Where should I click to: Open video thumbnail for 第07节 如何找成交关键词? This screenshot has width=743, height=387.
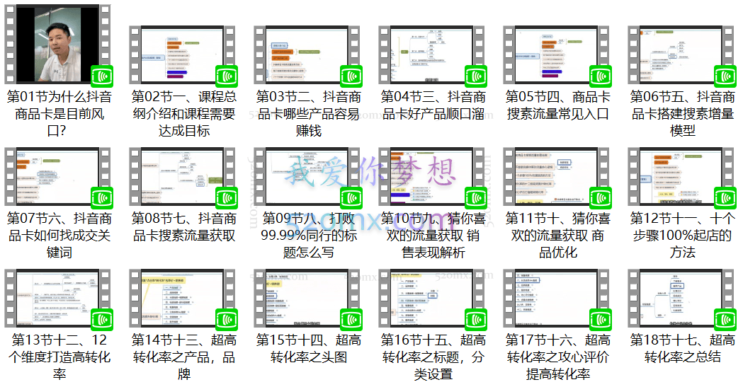tap(58, 176)
